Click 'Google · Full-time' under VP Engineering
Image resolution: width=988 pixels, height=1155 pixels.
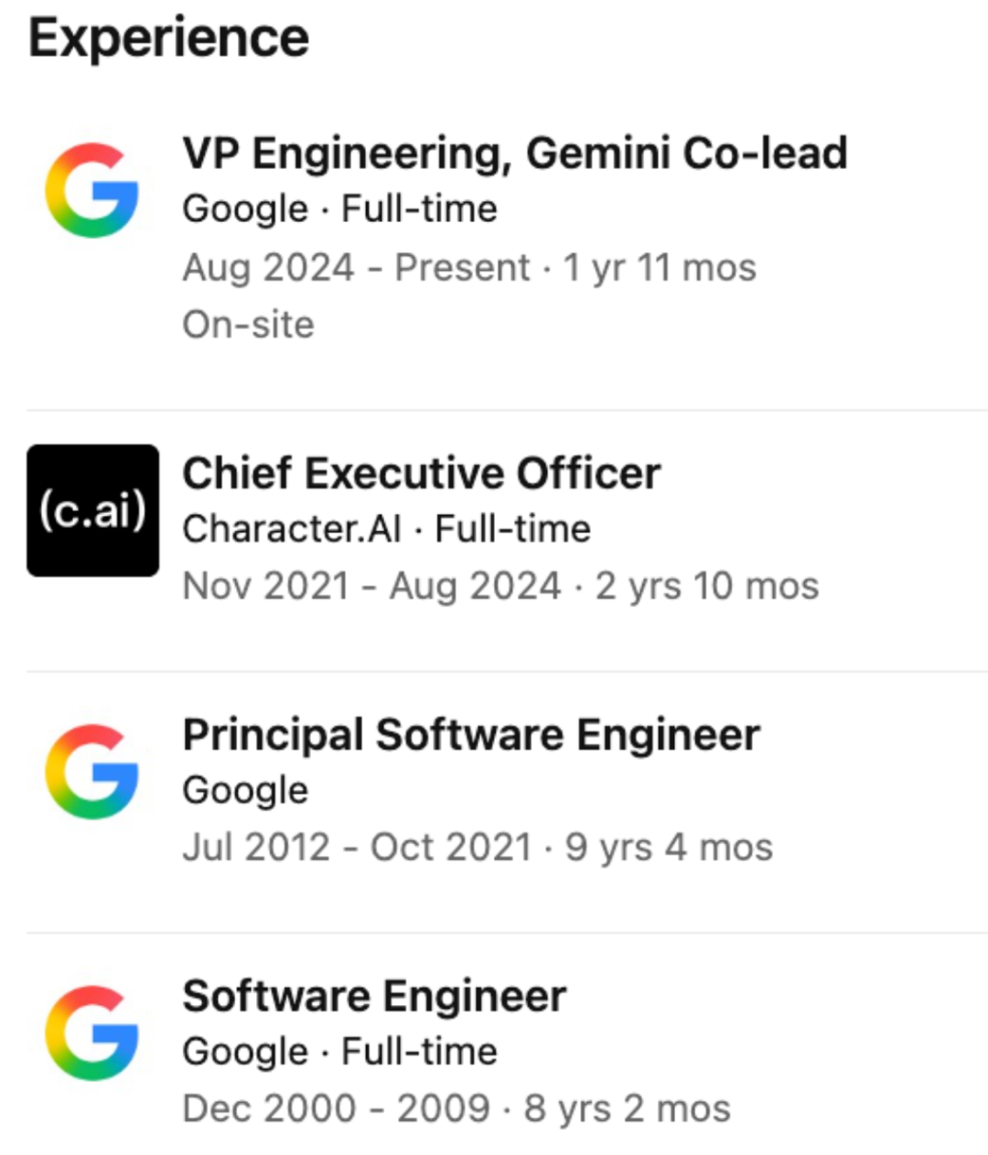point(339,209)
